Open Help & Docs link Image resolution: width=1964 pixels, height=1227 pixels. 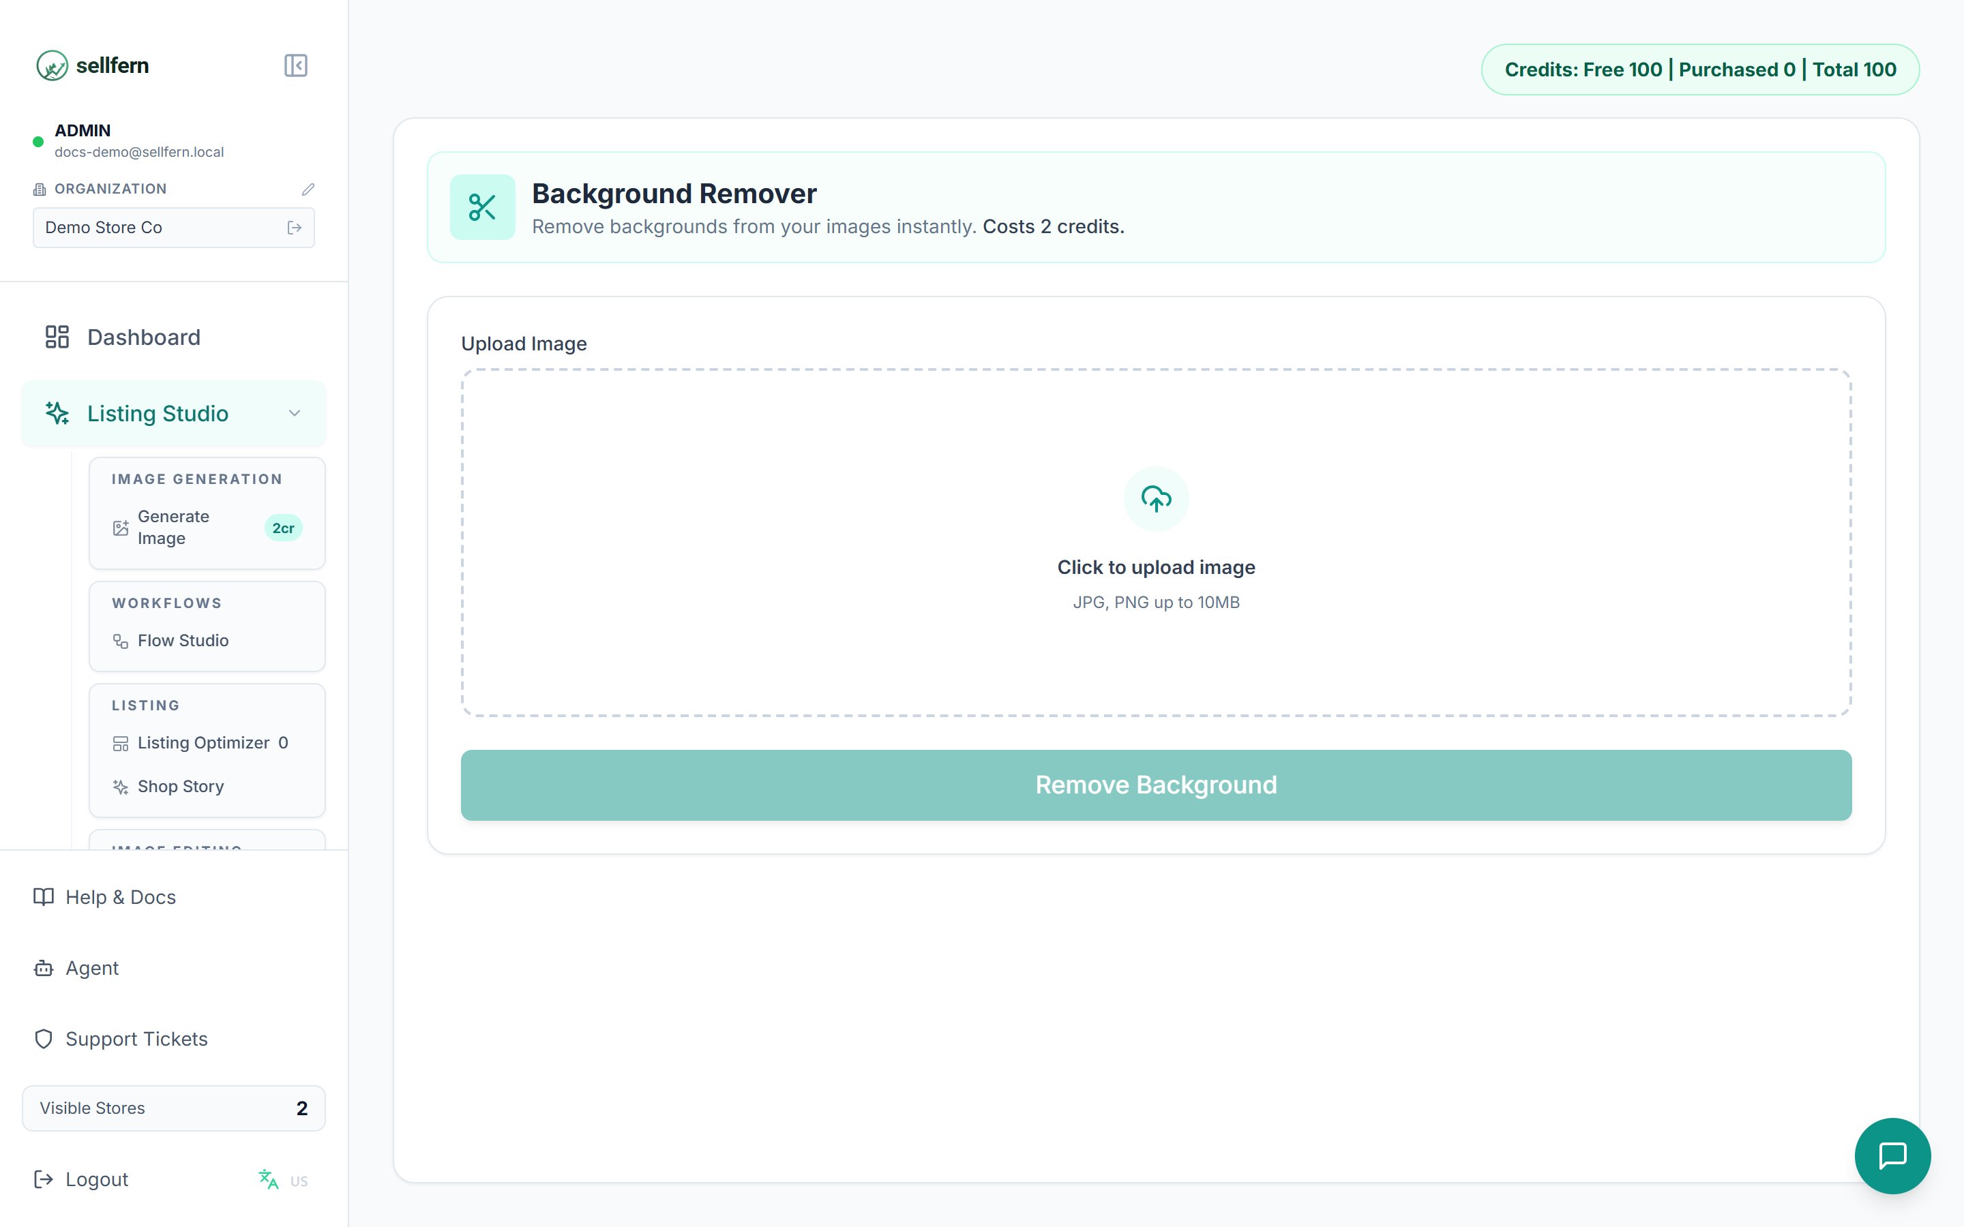pos(174,896)
